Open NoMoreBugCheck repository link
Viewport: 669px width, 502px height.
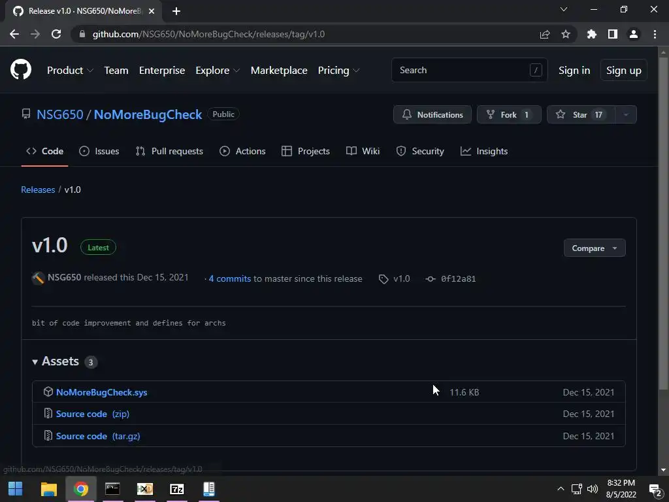pyautogui.click(x=148, y=114)
